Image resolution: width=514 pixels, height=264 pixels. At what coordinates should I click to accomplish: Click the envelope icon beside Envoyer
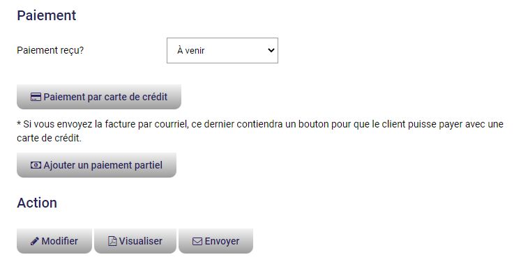(197, 242)
